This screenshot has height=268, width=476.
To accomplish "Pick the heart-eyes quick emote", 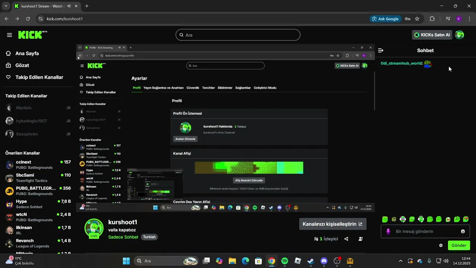I will (466, 219).
